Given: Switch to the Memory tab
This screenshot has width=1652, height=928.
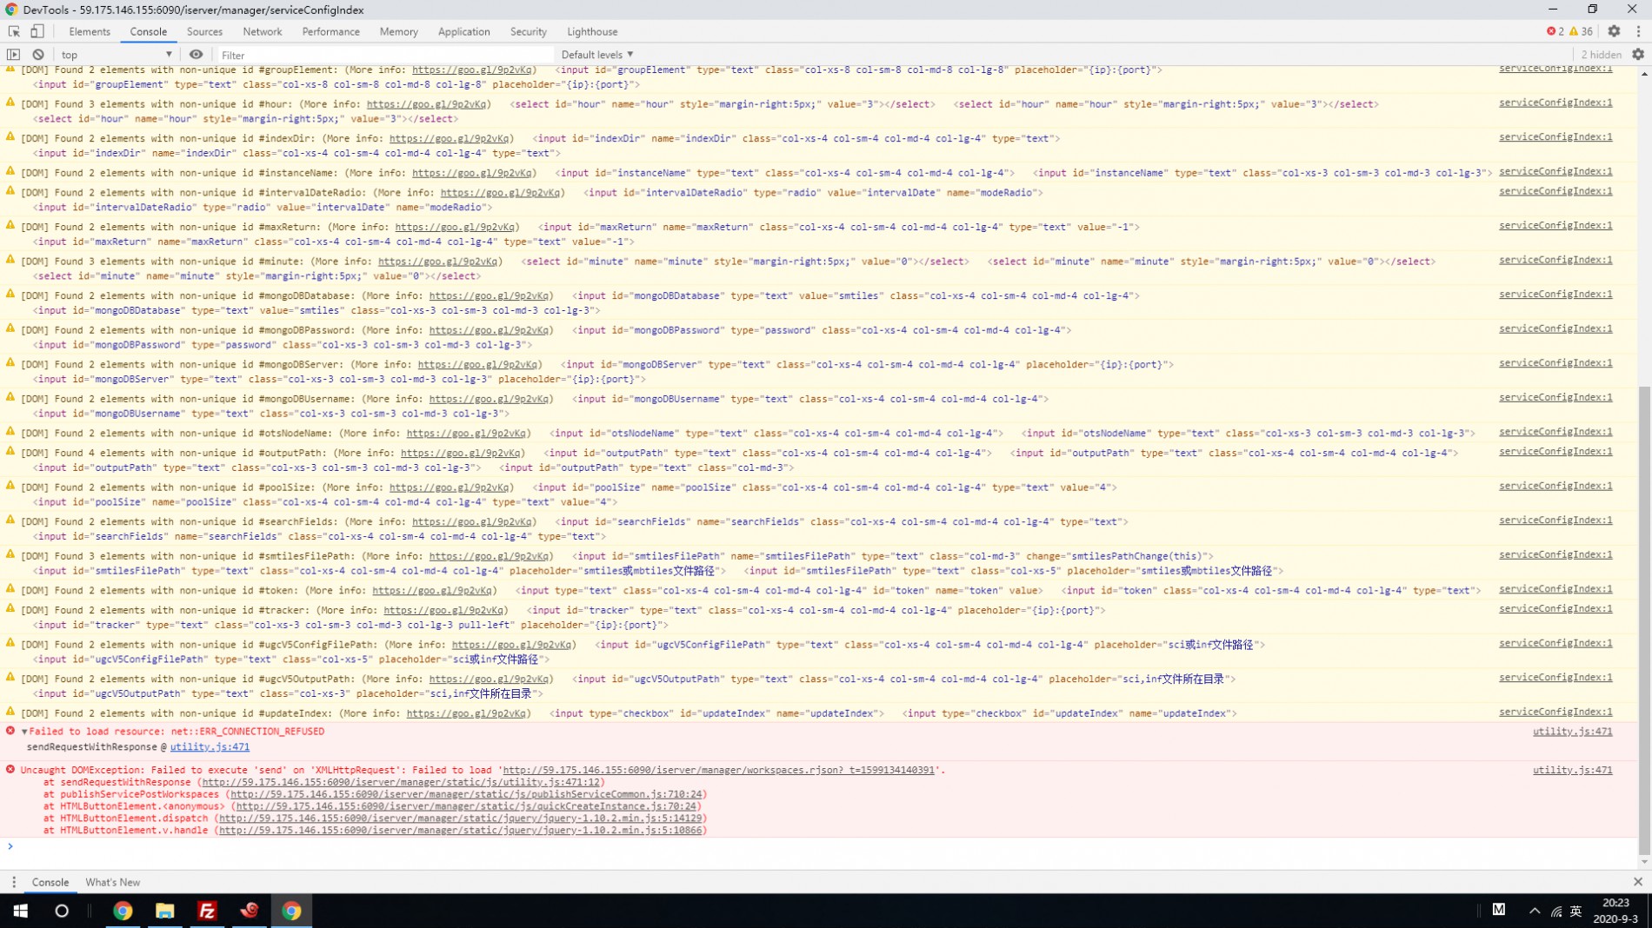Looking at the screenshot, I should click(398, 31).
